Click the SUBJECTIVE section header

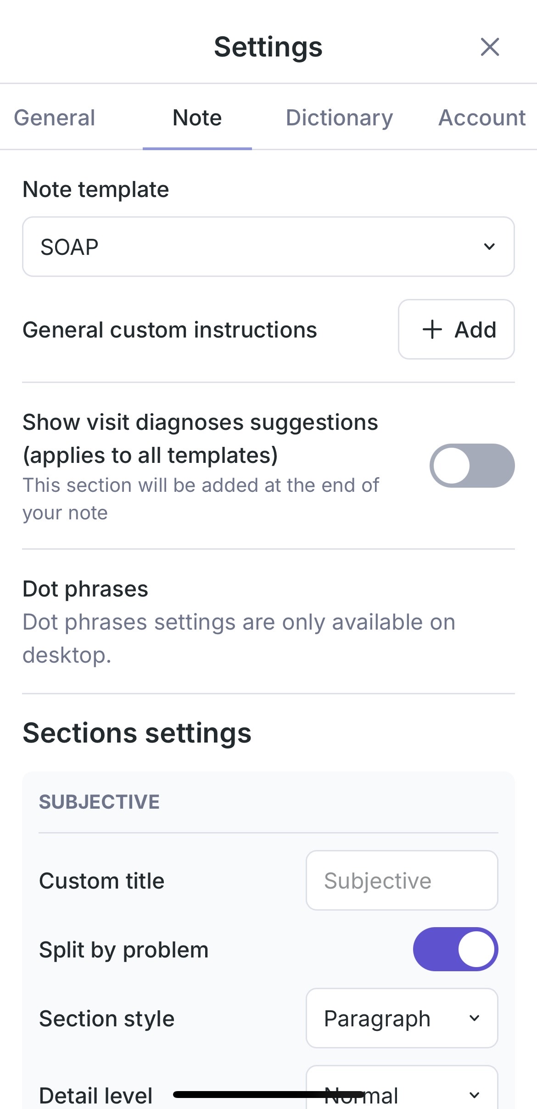[x=99, y=802]
